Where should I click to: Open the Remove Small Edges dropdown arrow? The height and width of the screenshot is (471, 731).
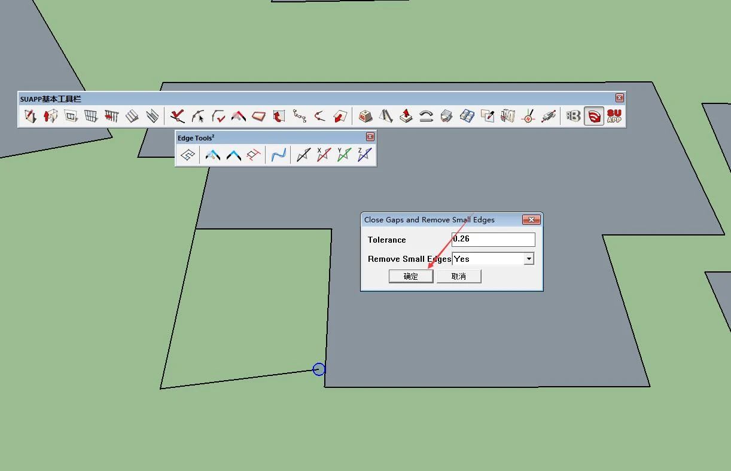[529, 259]
